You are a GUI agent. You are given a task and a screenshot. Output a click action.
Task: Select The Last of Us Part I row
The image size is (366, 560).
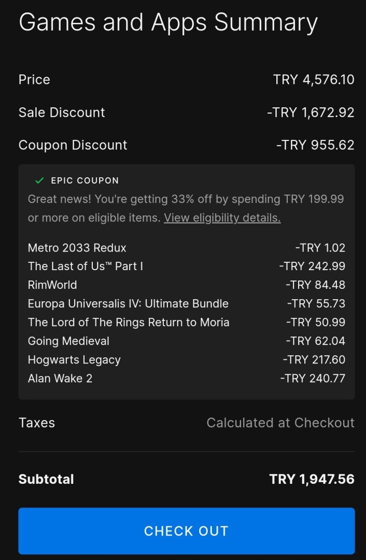(85, 267)
